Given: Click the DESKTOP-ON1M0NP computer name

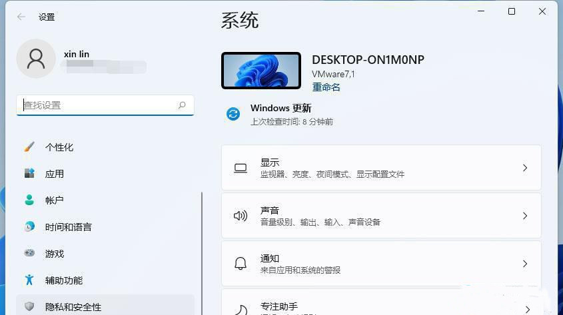Looking at the screenshot, I should pos(368,59).
